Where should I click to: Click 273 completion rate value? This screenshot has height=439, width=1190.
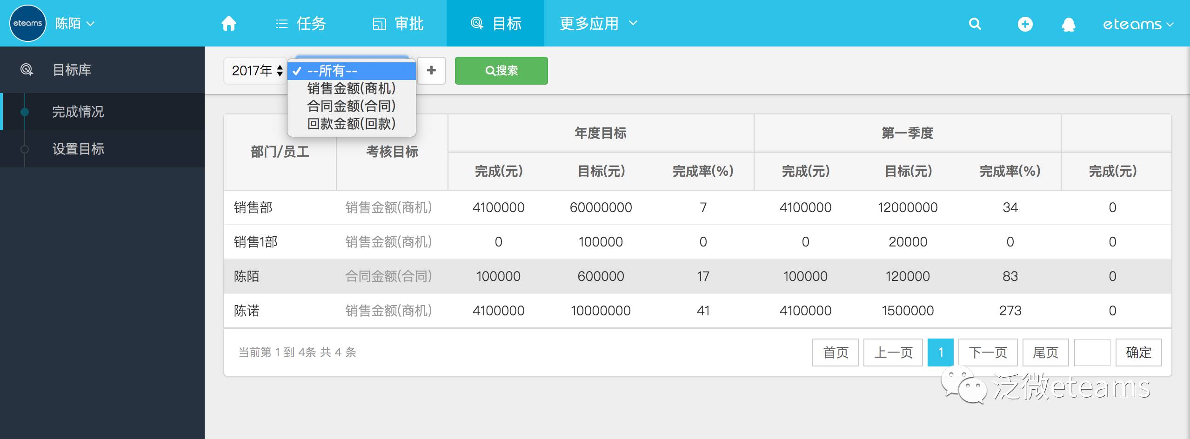pos(1010,311)
